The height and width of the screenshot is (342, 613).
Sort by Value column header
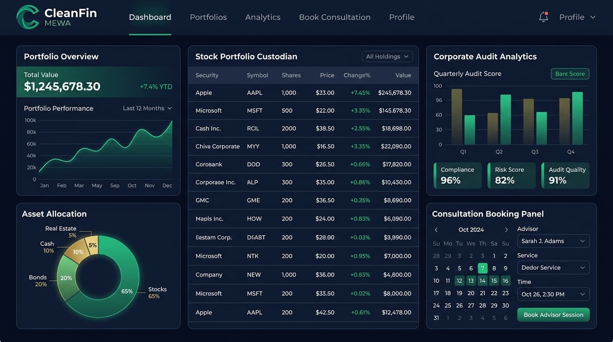(x=403, y=75)
